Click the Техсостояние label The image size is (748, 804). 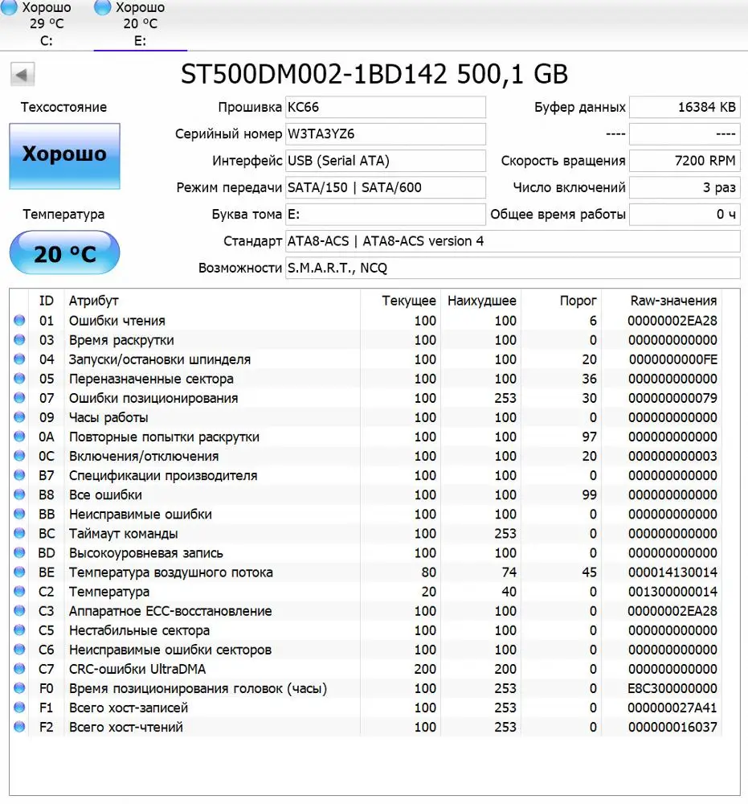(63, 107)
